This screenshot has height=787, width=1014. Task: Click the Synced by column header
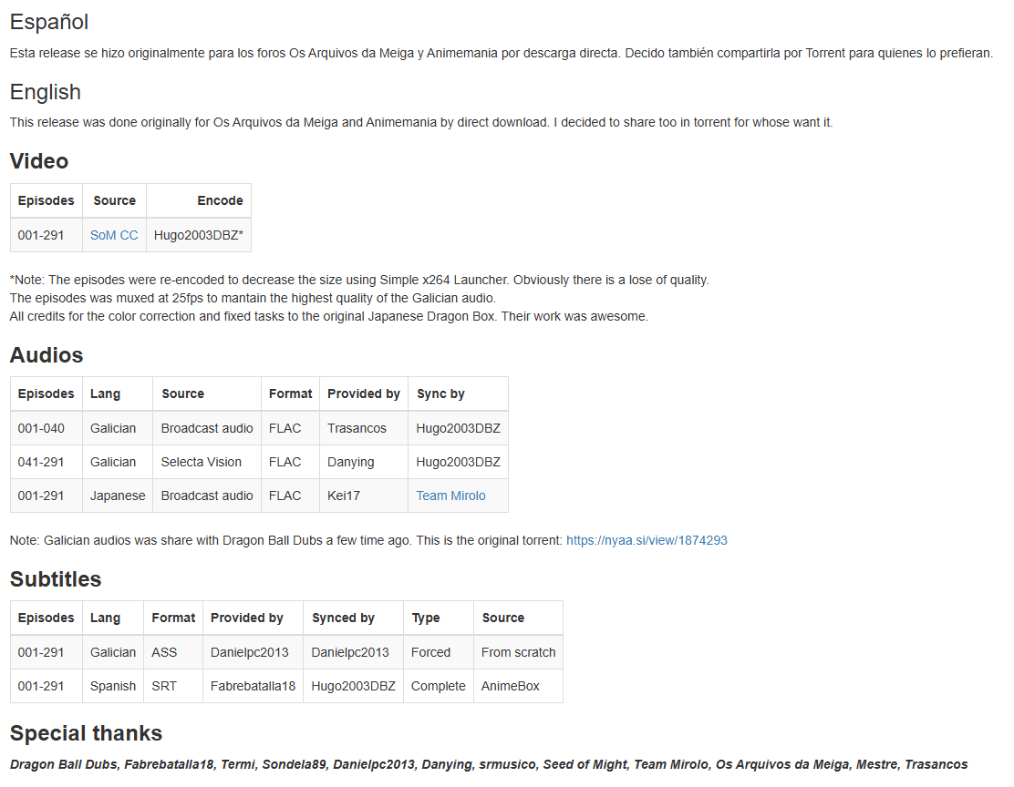click(x=353, y=618)
